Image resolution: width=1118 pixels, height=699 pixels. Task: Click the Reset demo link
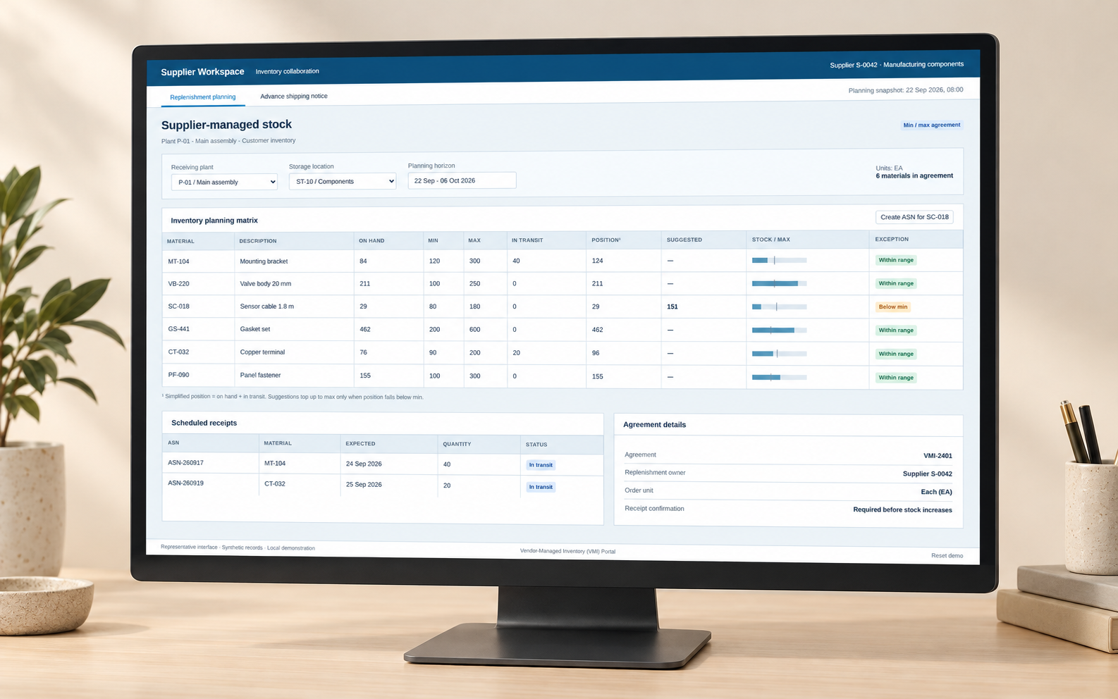coord(947,555)
